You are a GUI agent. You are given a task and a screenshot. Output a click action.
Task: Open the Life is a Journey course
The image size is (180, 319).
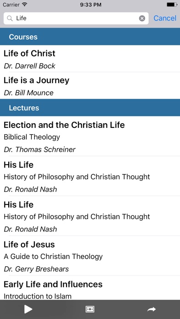(90, 85)
